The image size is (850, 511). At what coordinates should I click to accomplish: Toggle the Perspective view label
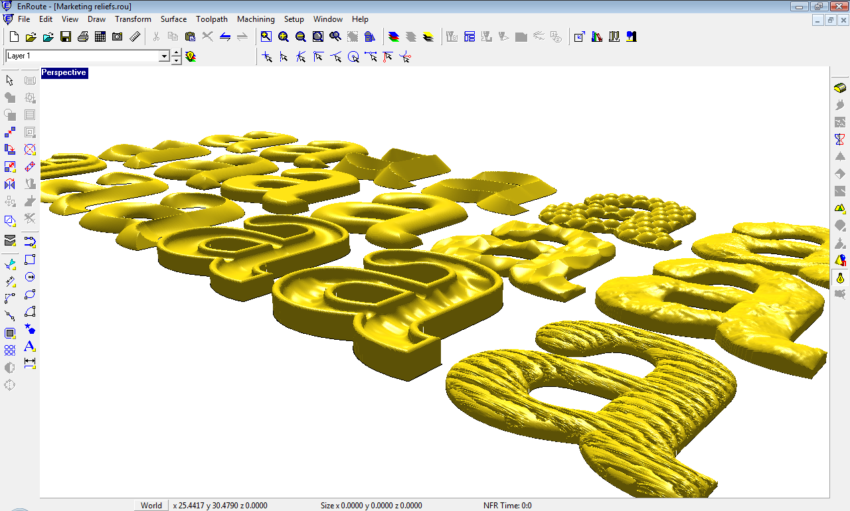click(64, 72)
